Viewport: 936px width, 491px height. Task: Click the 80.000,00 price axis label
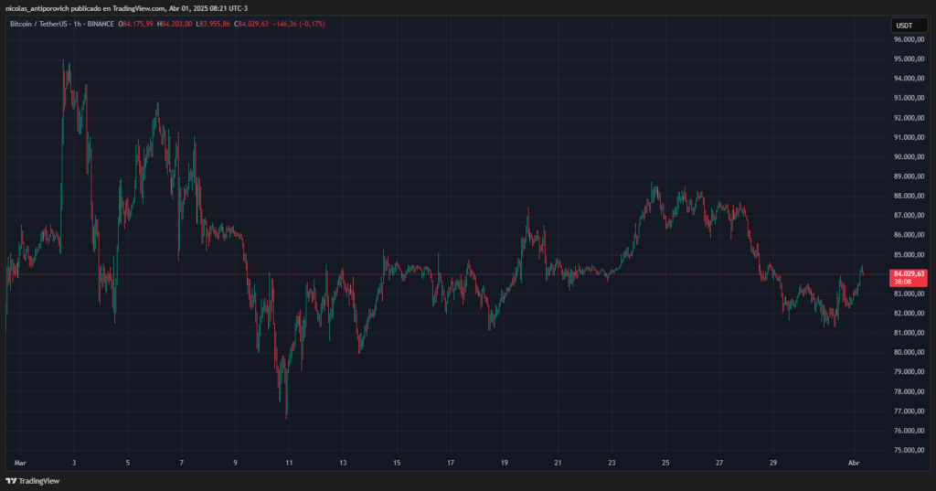pos(909,352)
